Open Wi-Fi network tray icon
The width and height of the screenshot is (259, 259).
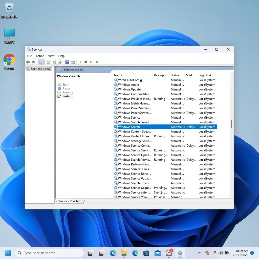(x=215, y=253)
